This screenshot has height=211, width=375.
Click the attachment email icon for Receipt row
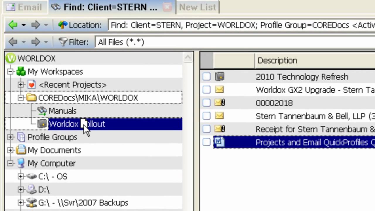pyautogui.click(x=220, y=129)
